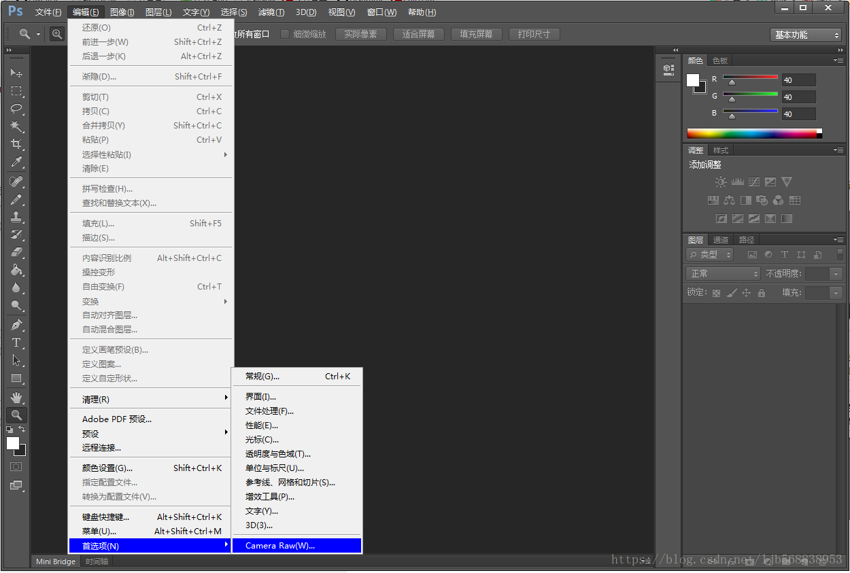Screen dimensions: 850x573
Task: Select the Pen tool
Action: [16, 325]
